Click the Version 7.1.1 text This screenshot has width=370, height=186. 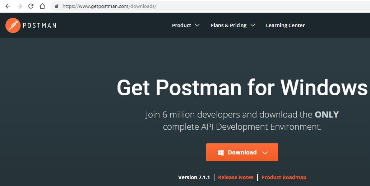[x=194, y=177]
